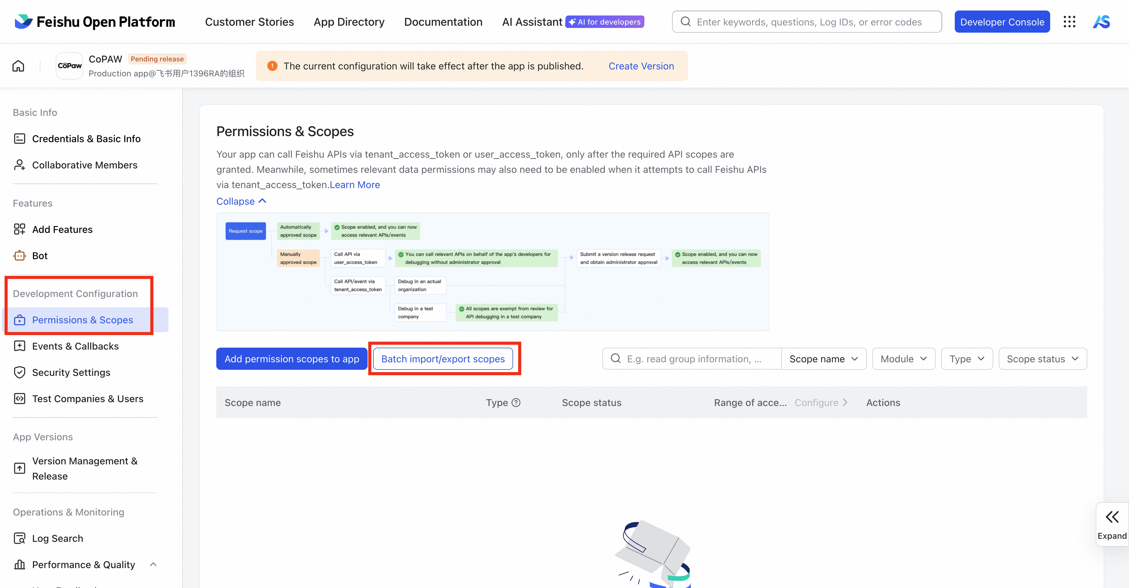The width and height of the screenshot is (1129, 588).
Task: Click the home icon in breadcrumb bar
Action: click(19, 66)
